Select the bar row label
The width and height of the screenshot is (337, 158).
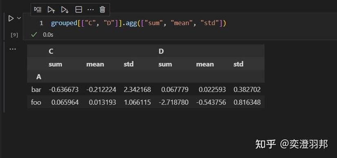[x=36, y=90]
